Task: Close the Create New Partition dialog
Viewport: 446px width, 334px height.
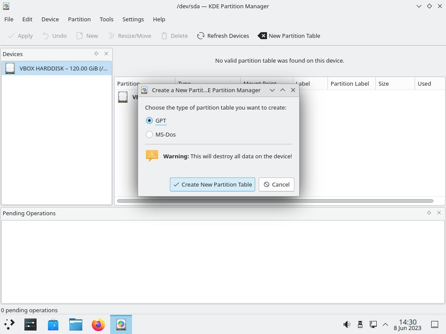Action: tap(293, 90)
